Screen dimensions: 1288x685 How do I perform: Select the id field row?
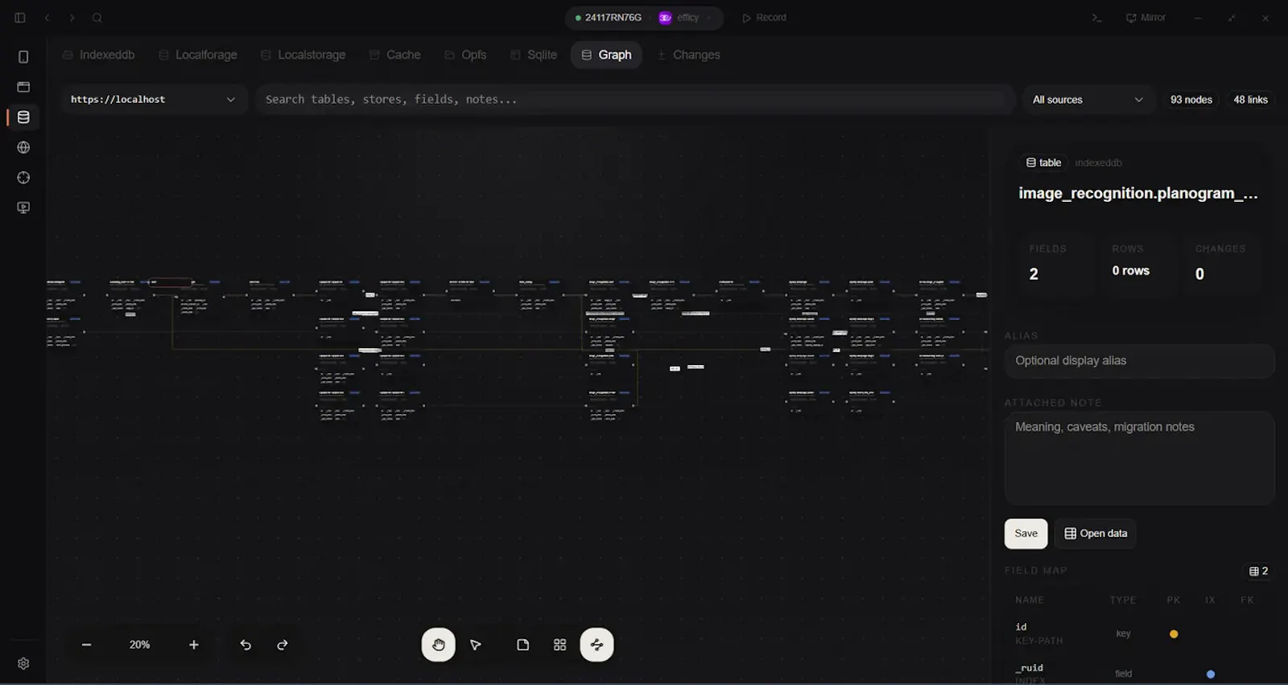[x=1139, y=634]
